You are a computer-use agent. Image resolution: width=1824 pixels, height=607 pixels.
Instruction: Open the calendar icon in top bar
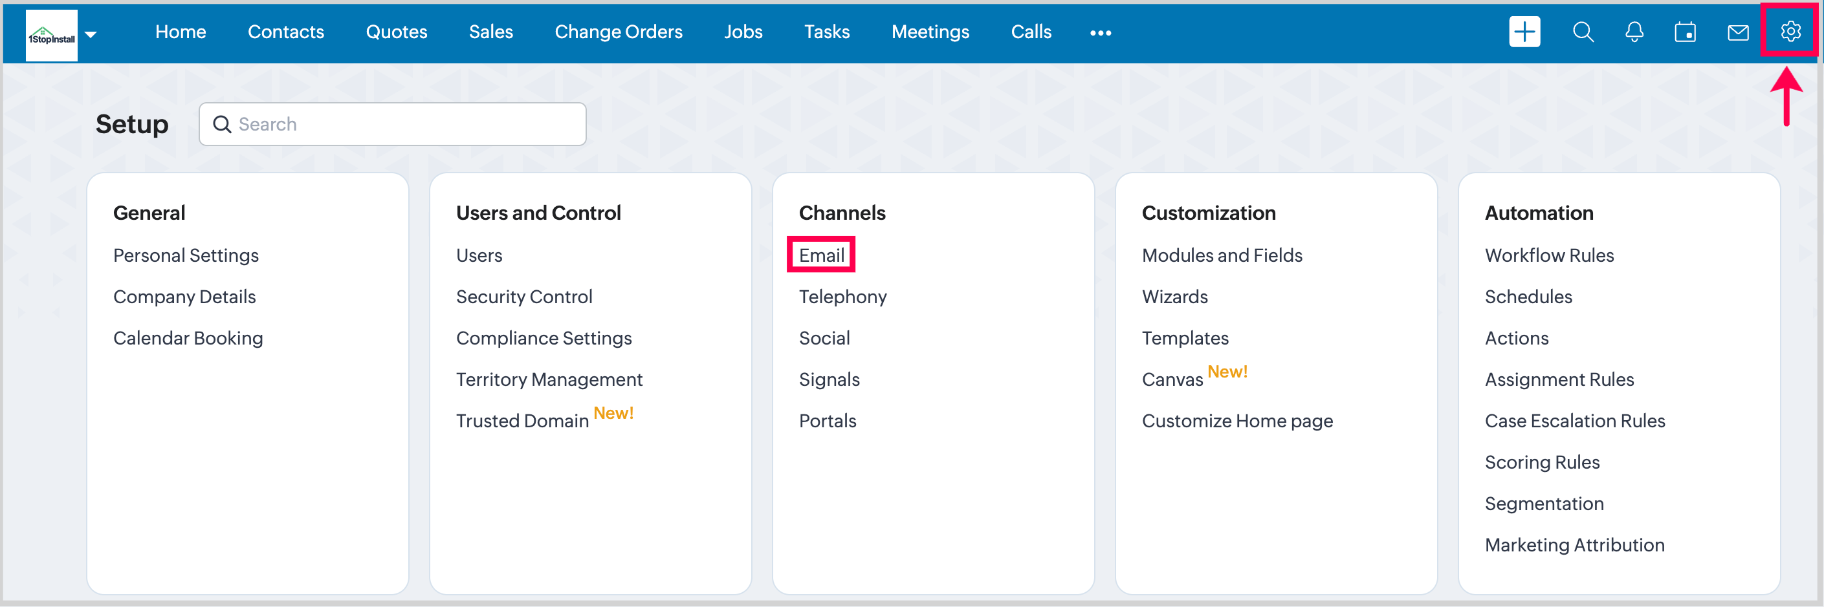click(1684, 32)
